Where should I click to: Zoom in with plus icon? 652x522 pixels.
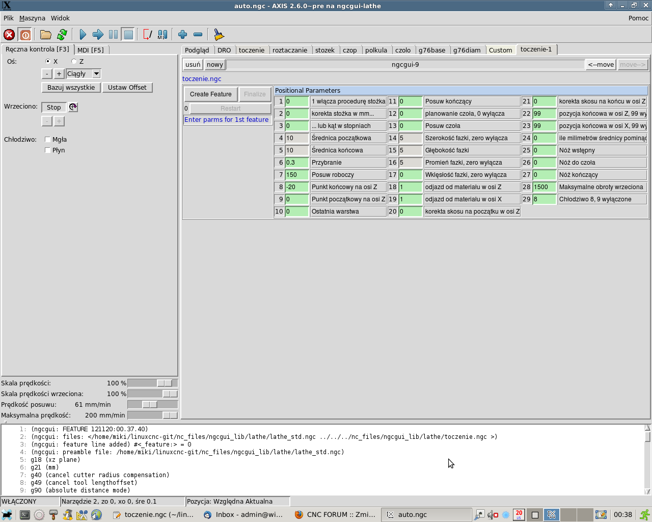(x=183, y=35)
